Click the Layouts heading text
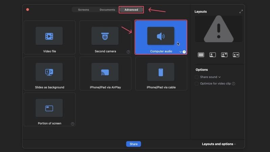 (200, 11)
